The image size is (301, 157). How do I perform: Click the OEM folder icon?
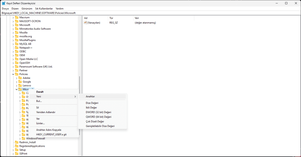tap(17, 55)
